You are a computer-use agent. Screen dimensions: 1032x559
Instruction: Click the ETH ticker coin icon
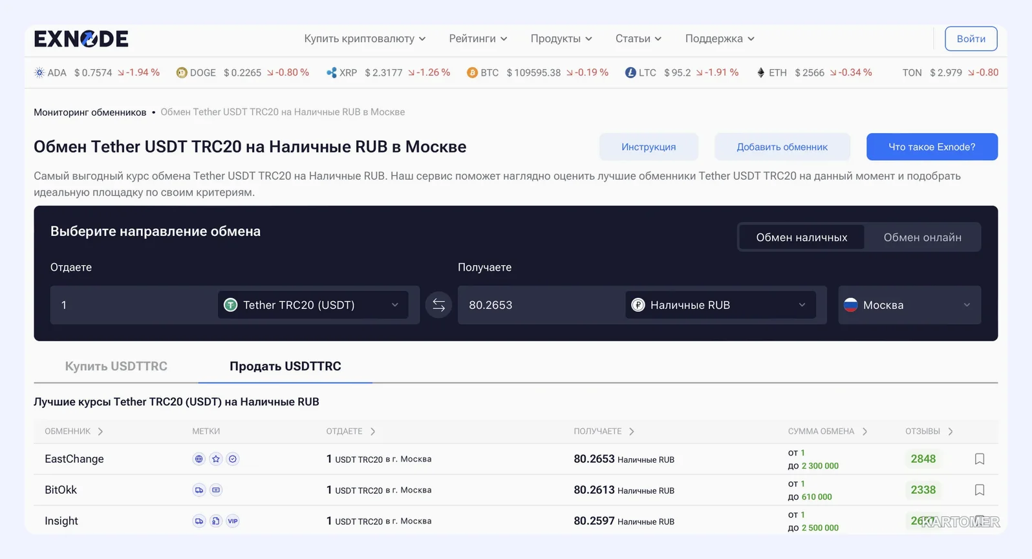(x=761, y=72)
